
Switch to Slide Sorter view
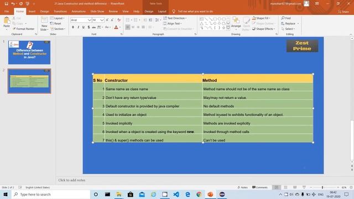285,187
